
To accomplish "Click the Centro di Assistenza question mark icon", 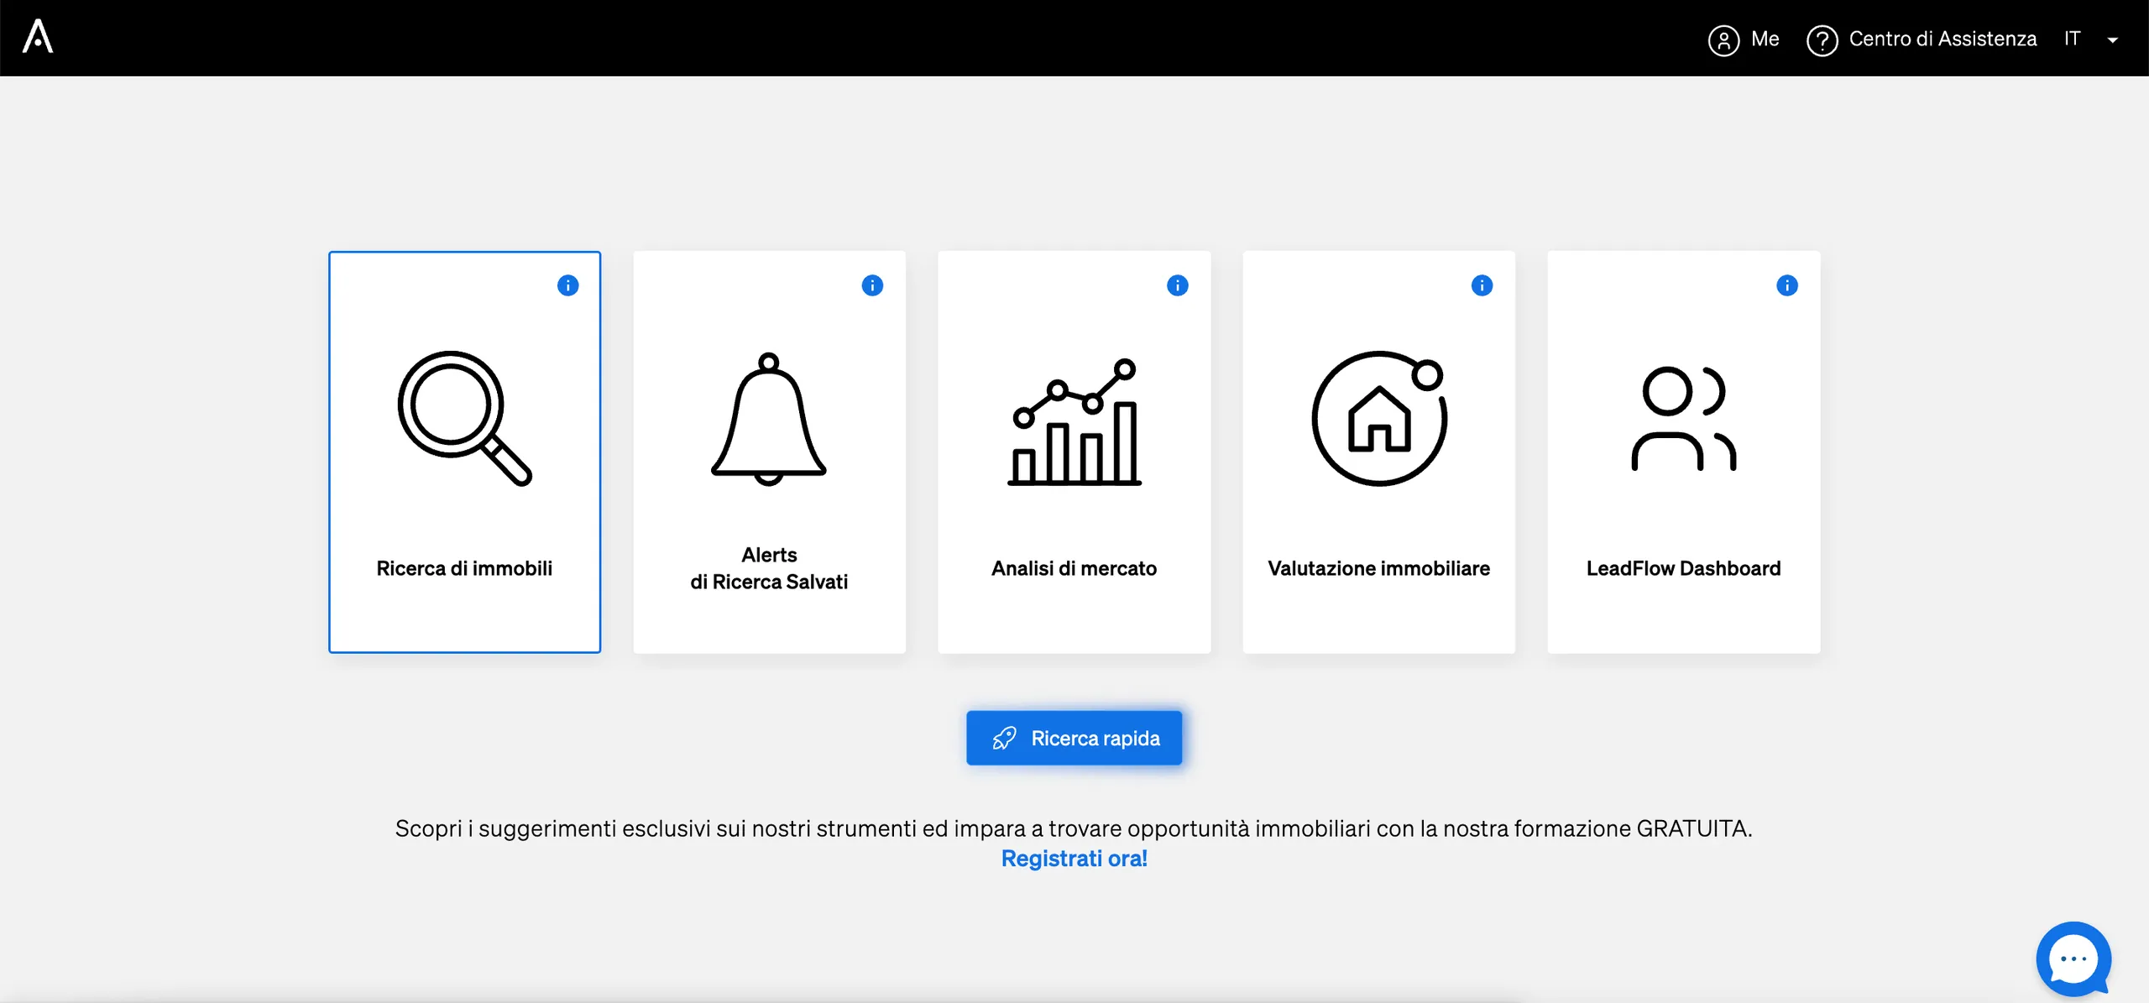I will point(1822,39).
